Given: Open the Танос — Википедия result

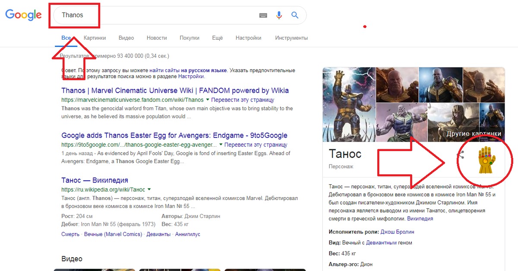Looking at the screenshot, I should tap(95, 180).
